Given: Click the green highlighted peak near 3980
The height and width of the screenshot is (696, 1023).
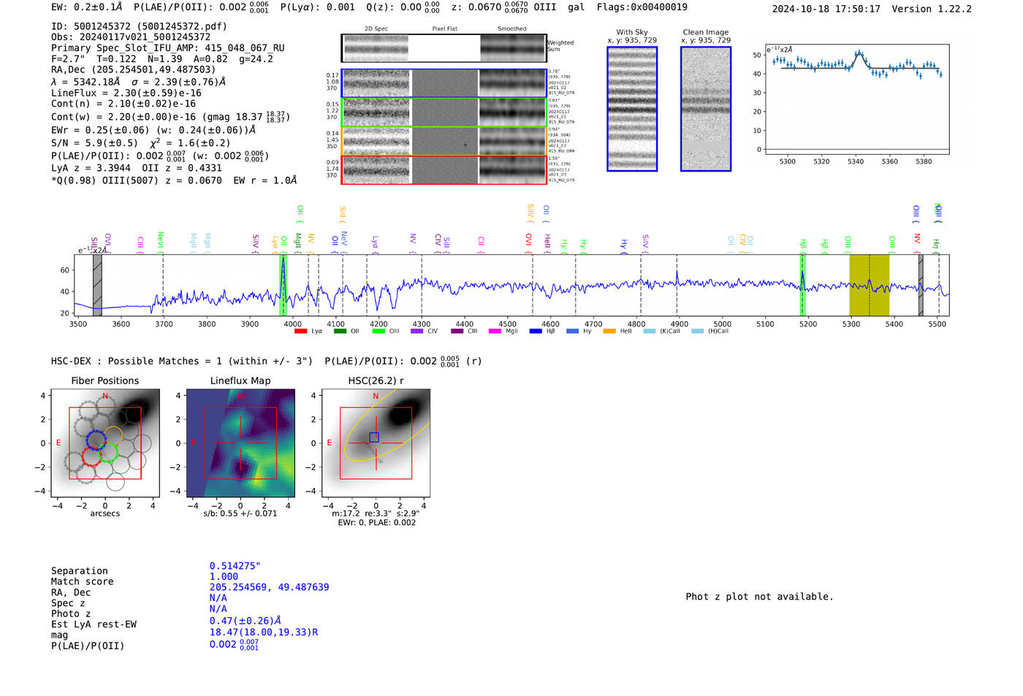Looking at the screenshot, I should pyautogui.click(x=283, y=285).
